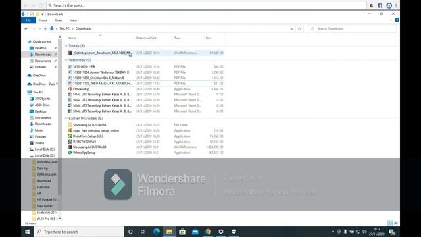Open Cortana circle on taskbar

click(130, 232)
